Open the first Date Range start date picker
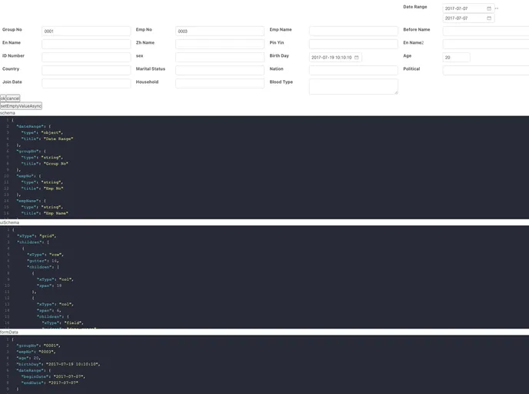 [468, 8]
